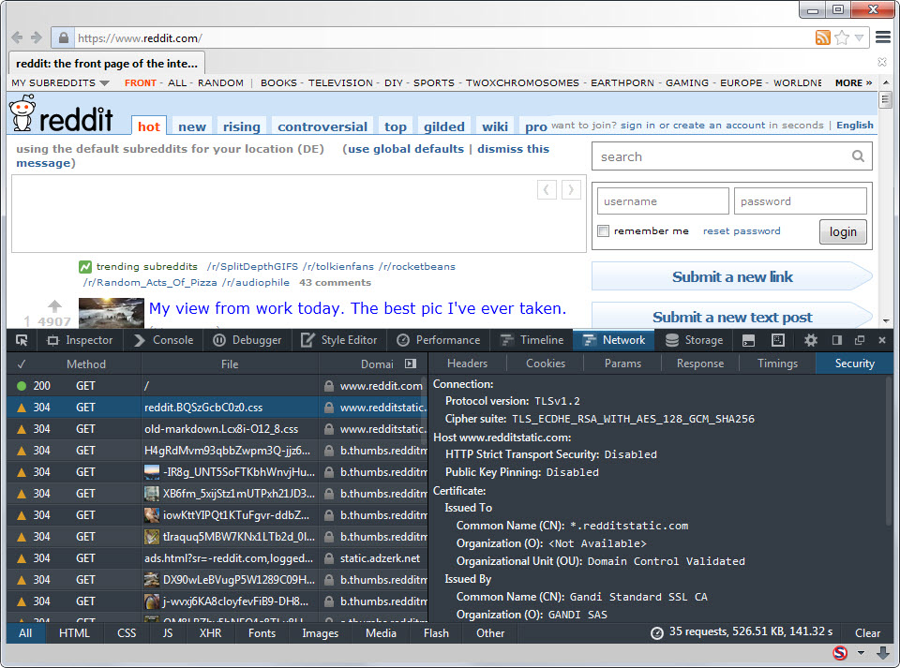Click the browser back arrow
Image resolution: width=900 pixels, height=668 pixels.
tap(17, 37)
